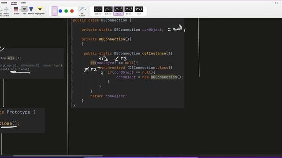Select the Marker tool
Image resolution: width=282 pixels, height=158 pixels.
(31, 11)
